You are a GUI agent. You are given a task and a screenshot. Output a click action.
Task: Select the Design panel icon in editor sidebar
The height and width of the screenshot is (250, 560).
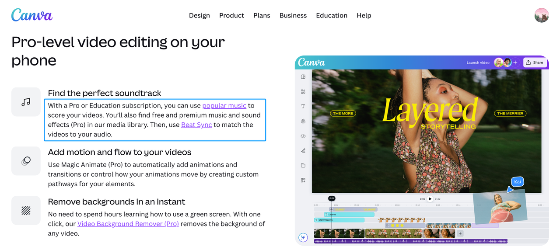[x=303, y=77]
